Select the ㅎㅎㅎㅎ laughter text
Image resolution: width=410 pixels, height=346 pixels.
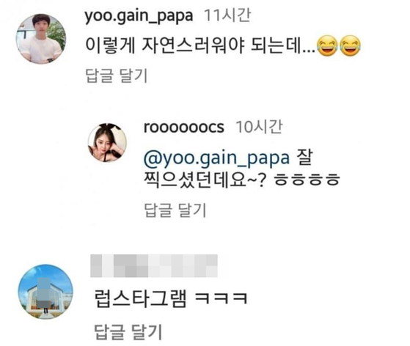click(x=307, y=180)
